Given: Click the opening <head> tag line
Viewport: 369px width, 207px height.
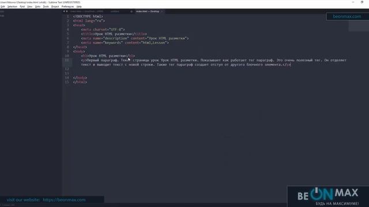Looking at the screenshot, I should tap(79, 25).
